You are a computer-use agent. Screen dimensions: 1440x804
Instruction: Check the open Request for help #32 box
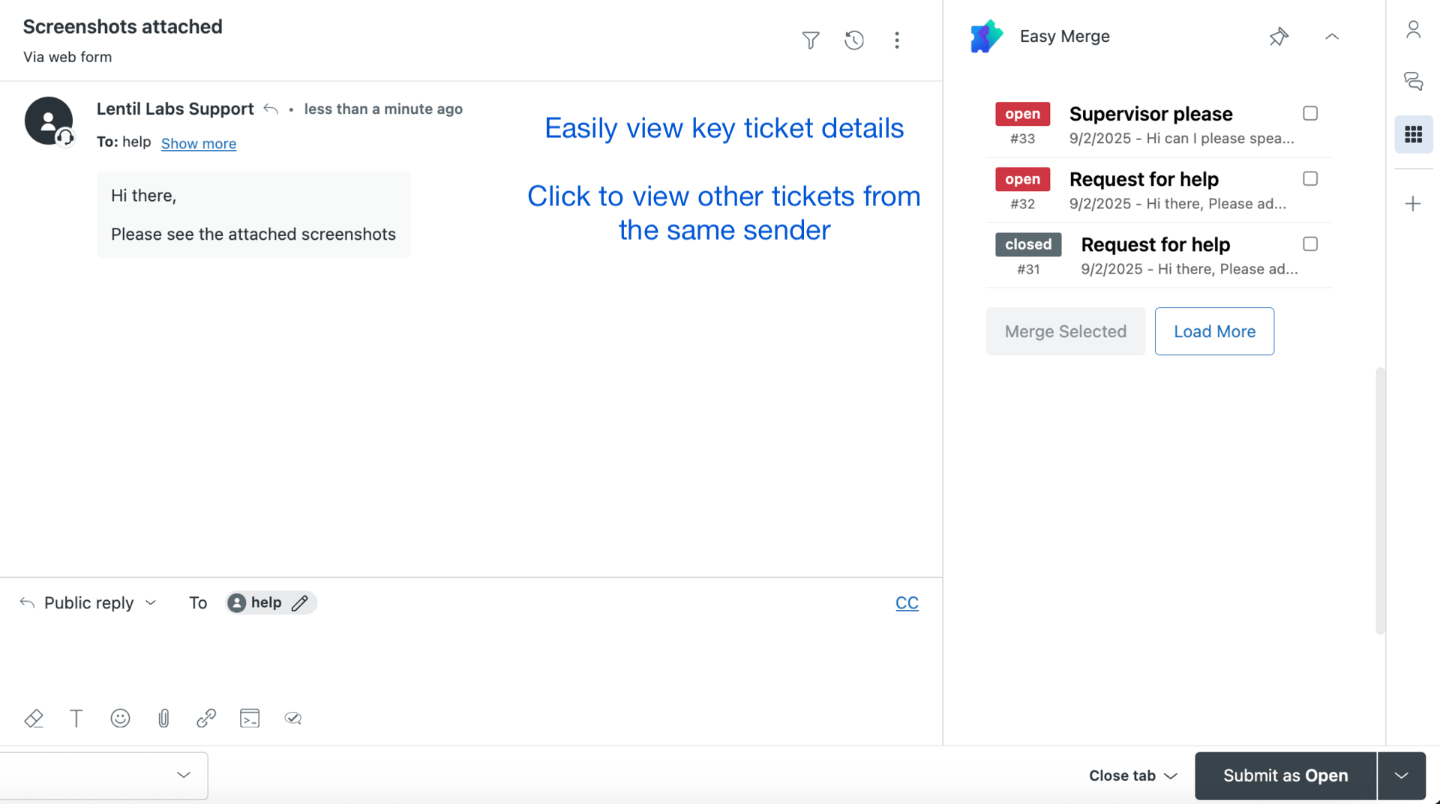tap(1309, 178)
